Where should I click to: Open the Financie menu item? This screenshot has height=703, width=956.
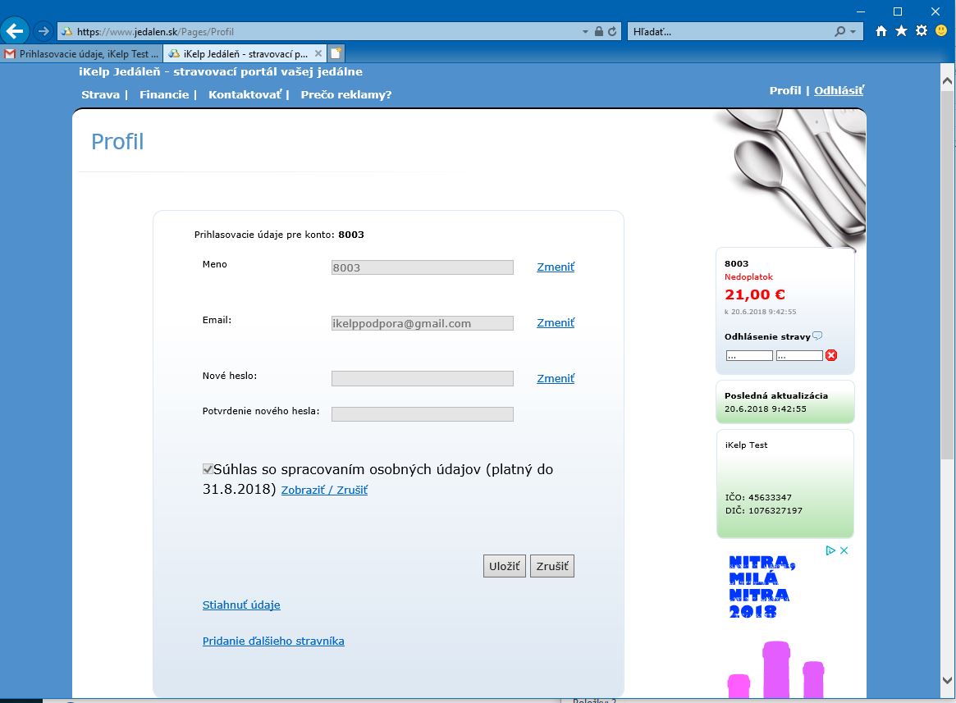[x=164, y=94]
